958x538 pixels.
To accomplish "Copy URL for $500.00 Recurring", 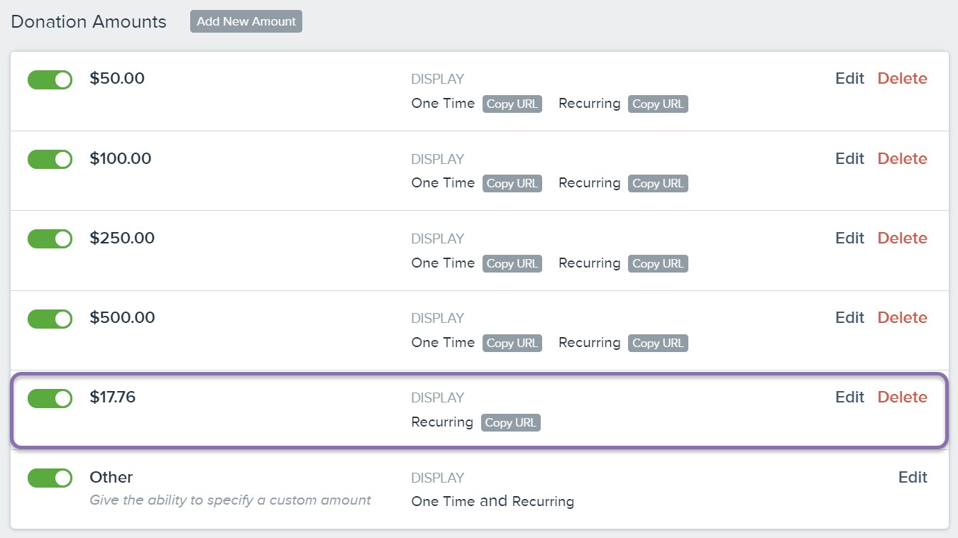I will [658, 343].
